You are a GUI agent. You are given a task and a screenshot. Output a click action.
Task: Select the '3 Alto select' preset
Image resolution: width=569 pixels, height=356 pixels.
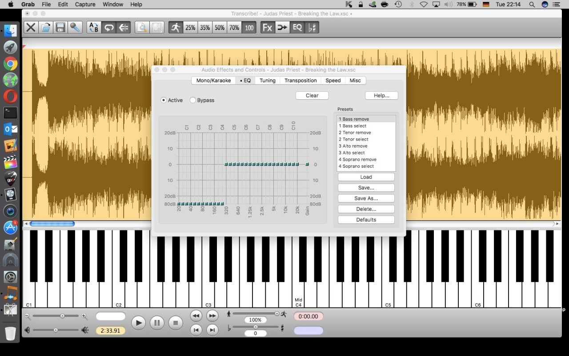366,153
